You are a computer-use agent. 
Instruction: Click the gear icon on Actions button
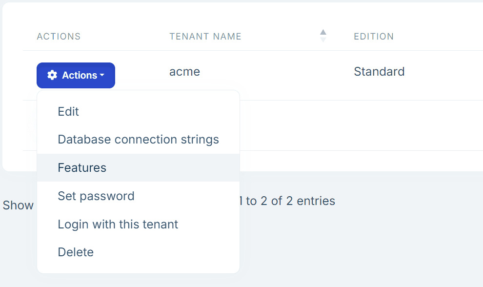click(52, 76)
